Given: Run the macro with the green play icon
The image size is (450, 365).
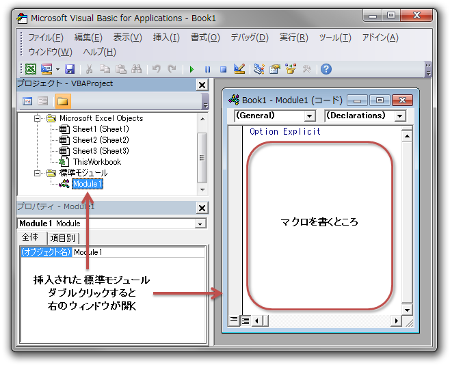Looking at the screenshot, I should [191, 70].
